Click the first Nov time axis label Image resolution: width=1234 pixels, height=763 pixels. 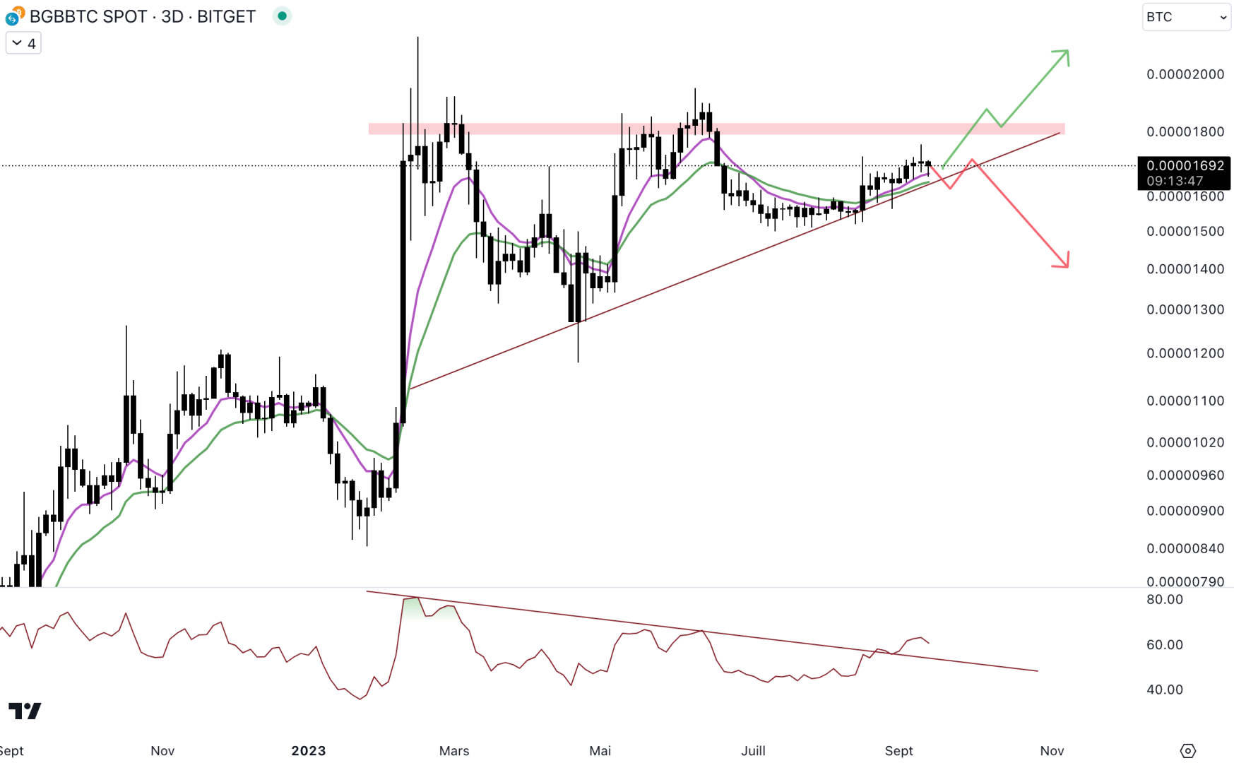[162, 751]
